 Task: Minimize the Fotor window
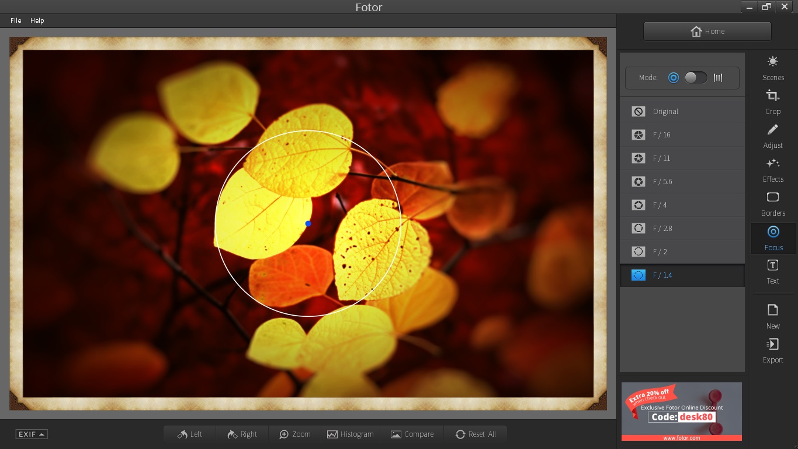coord(750,6)
